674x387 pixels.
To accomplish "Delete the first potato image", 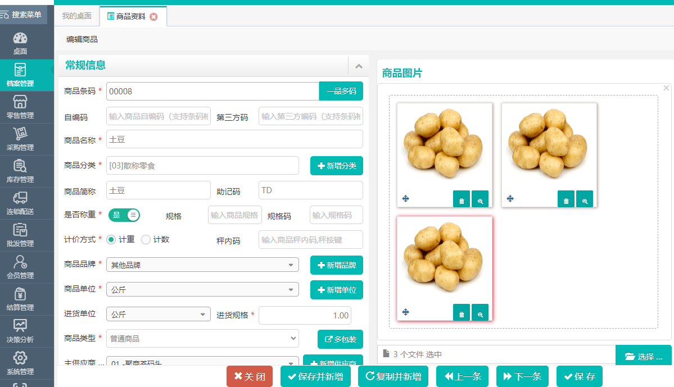I will [461, 199].
